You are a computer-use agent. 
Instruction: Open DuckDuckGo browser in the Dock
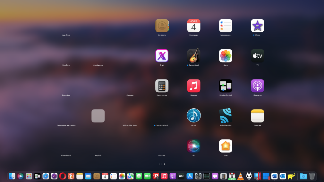[71, 176]
